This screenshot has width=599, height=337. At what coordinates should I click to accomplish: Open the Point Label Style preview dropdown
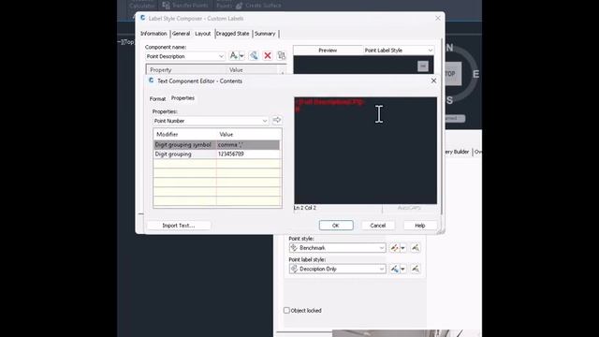pyautogui.click(x=431, y=51)
